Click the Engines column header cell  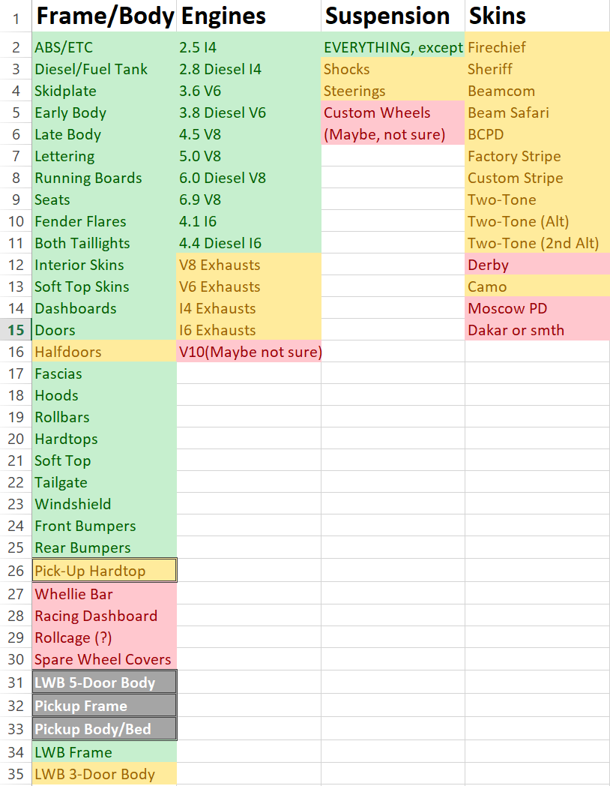click(x=249, y=16)
